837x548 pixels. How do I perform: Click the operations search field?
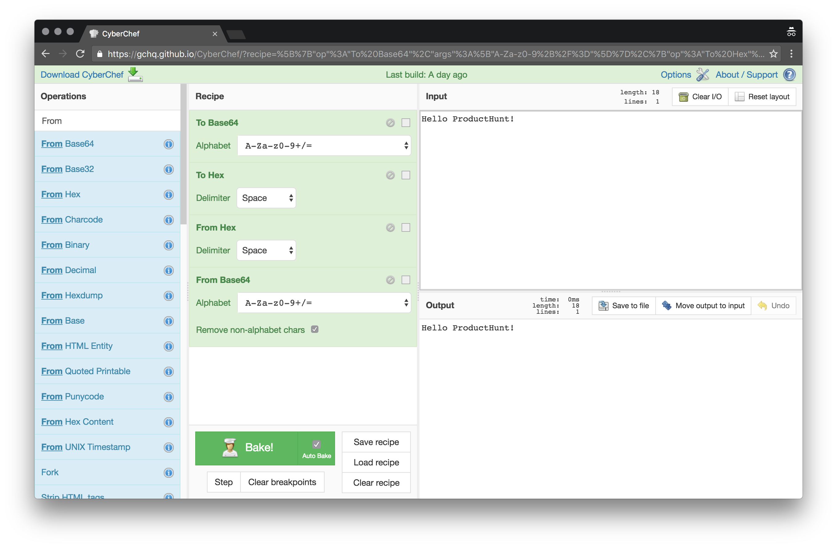point(107,121)
